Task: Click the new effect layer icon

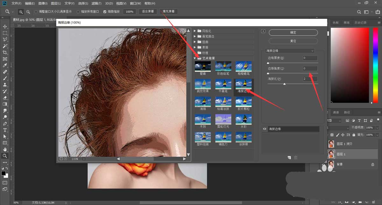Action: (x=289, y=158)
